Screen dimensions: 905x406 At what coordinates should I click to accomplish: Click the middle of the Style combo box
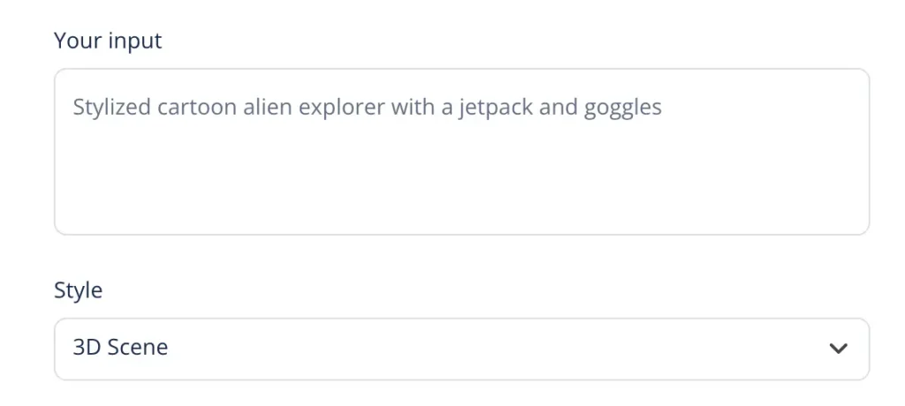[x=461, y=349]
